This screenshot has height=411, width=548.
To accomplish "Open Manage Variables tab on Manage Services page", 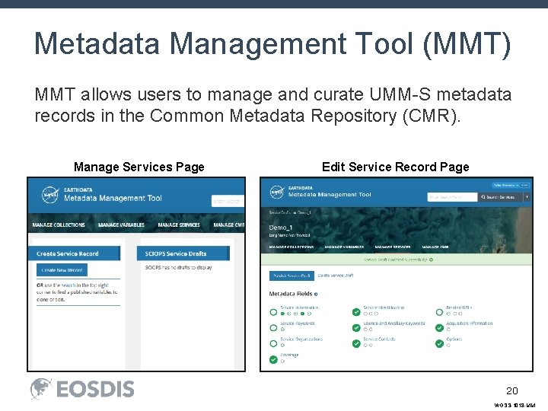I will click(121, 225).
